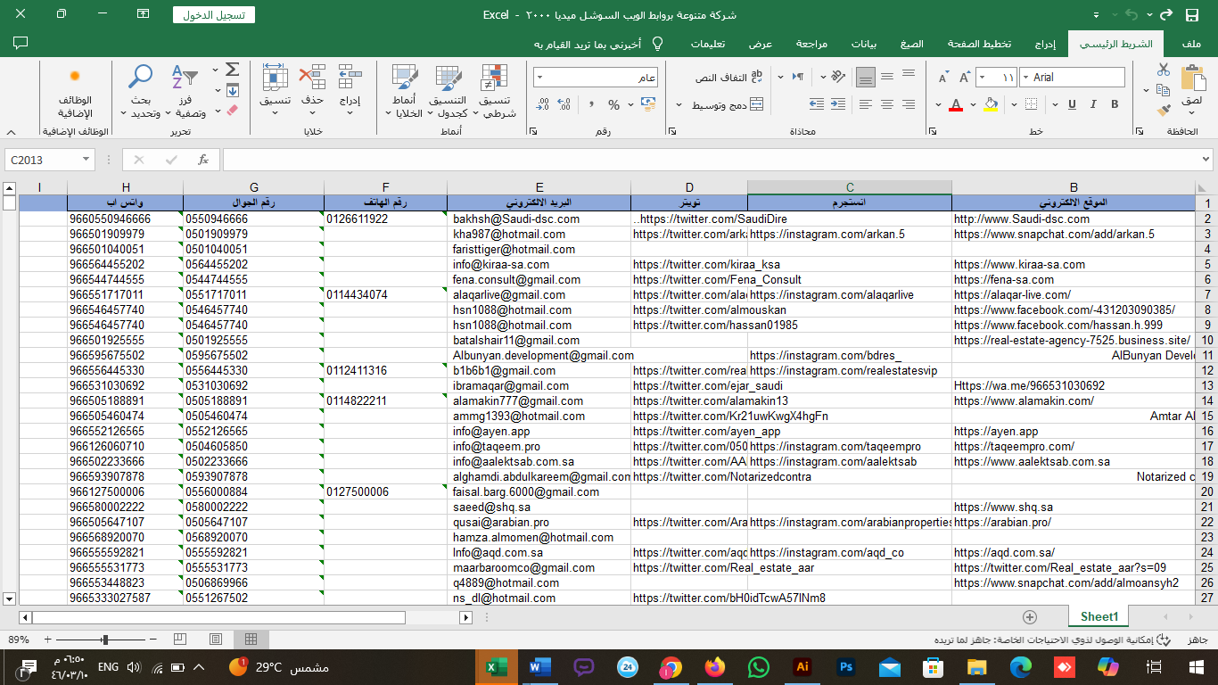
Task: Switch to the Insert (إدراج) ribbon tab
Action: tap(1045, 44)
